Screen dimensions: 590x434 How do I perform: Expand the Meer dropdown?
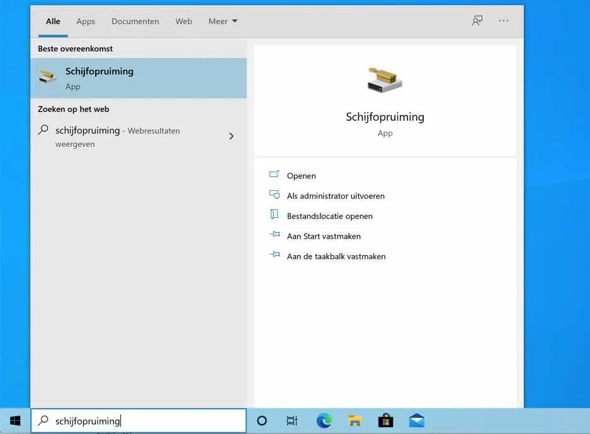(x=223, y=21)
